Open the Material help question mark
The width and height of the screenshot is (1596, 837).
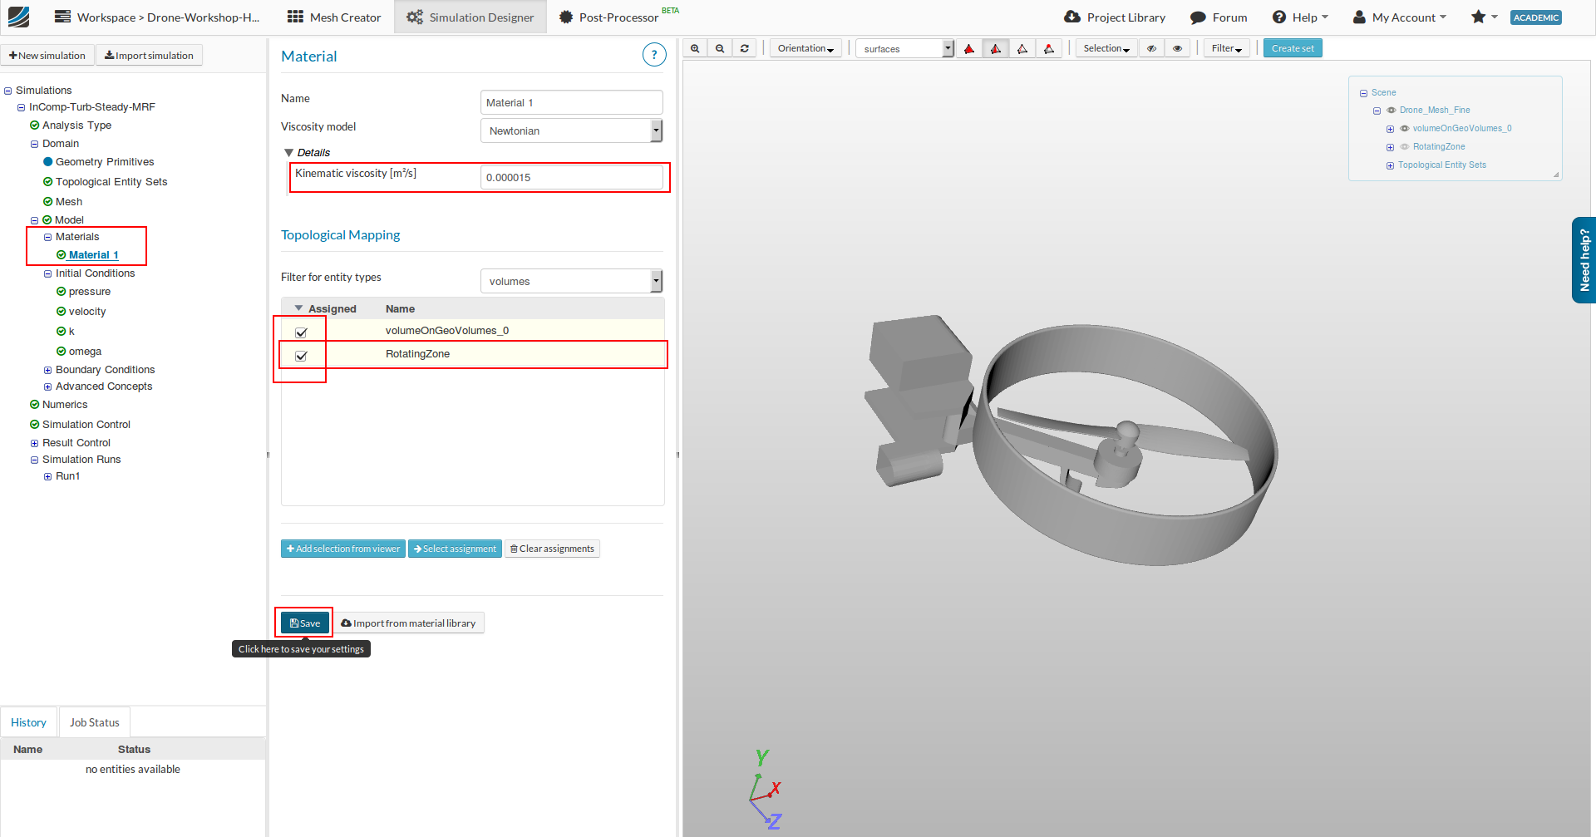coord(654,55)
